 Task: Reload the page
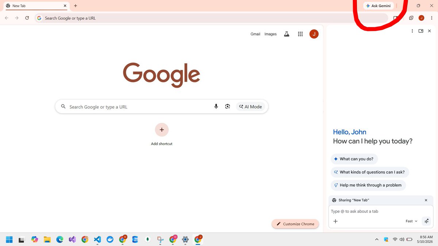[x=27, y=18]
